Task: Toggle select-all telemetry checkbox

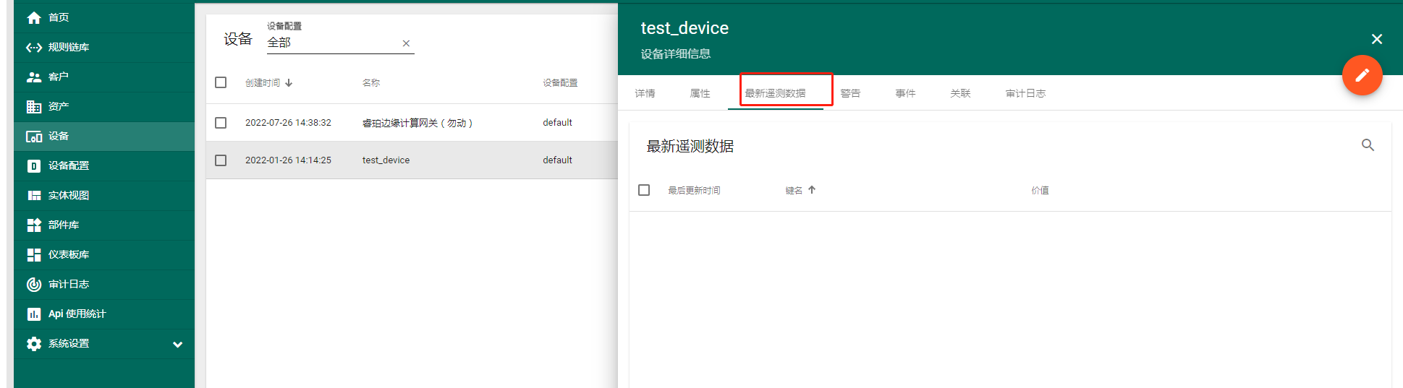Action: pyautogui.click(x=644, y=190)
